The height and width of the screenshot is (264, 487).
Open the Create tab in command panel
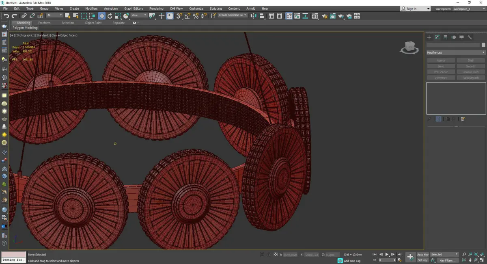[x=429, y=37]
